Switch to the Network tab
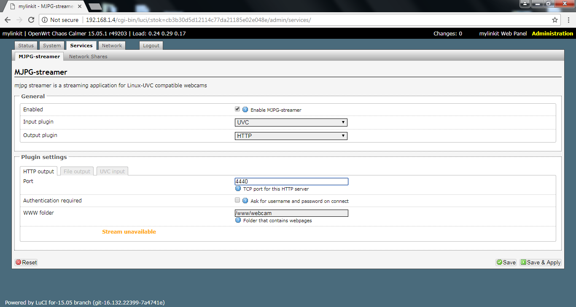576x307 pixels. click(x=112, y=46)
